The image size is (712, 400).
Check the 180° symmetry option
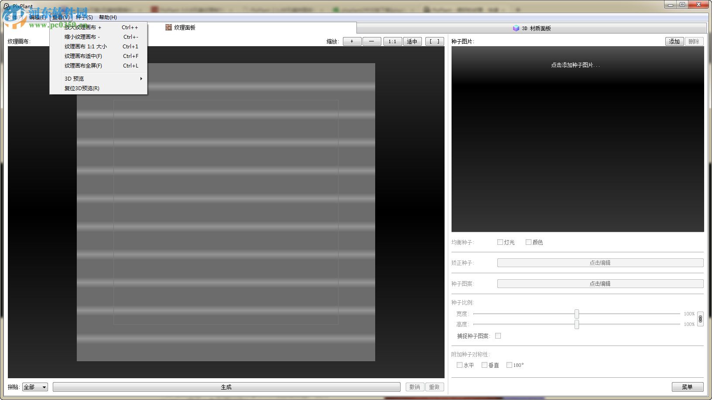tap(509, 365)
